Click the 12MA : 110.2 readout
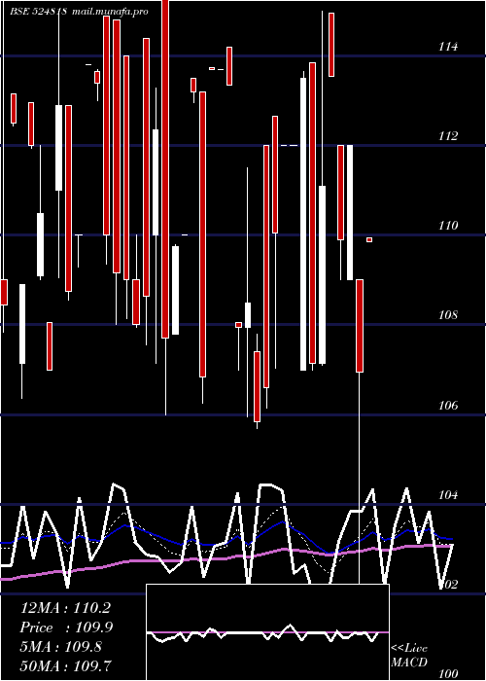Screen dimensions: 486x681 point(65,608)
